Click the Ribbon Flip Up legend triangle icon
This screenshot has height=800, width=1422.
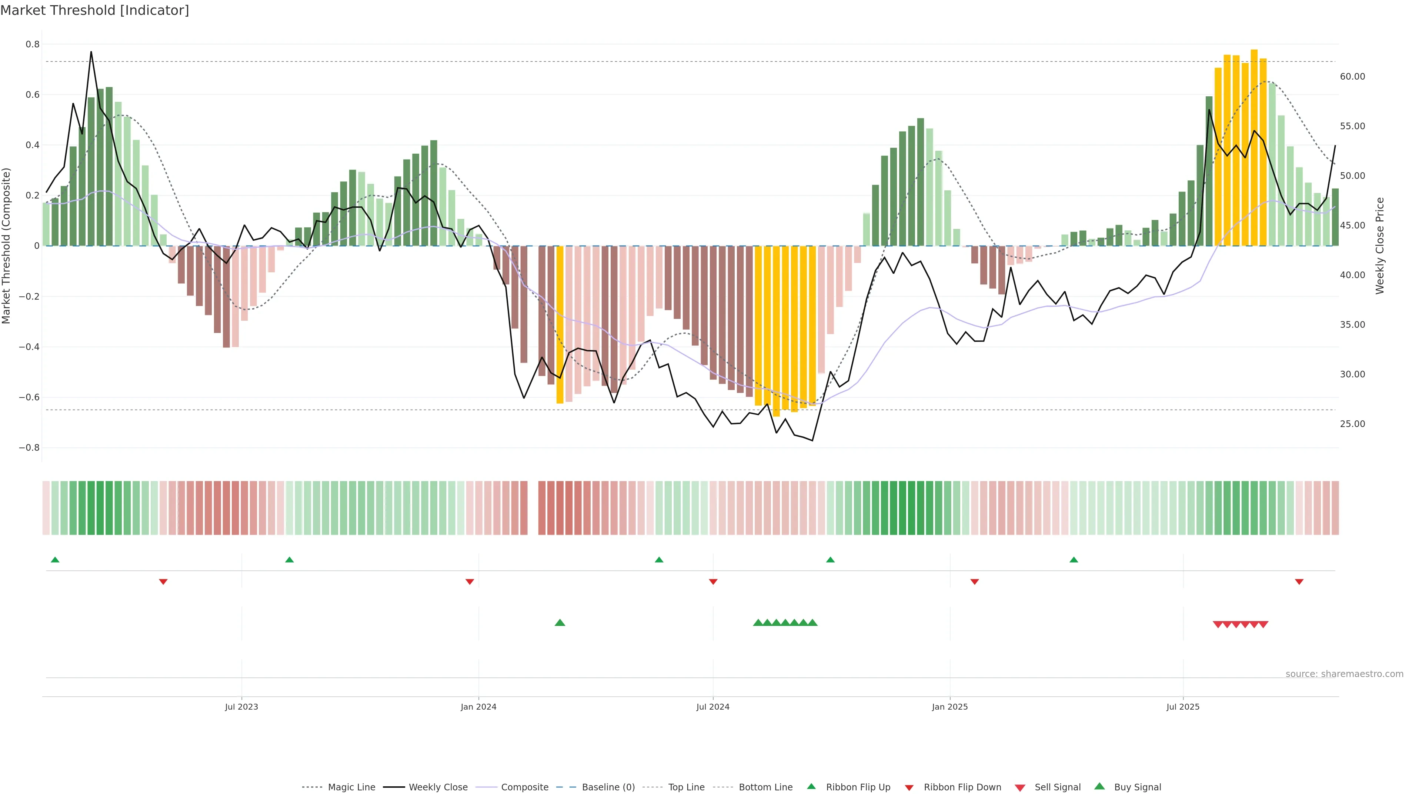point(811,786)
